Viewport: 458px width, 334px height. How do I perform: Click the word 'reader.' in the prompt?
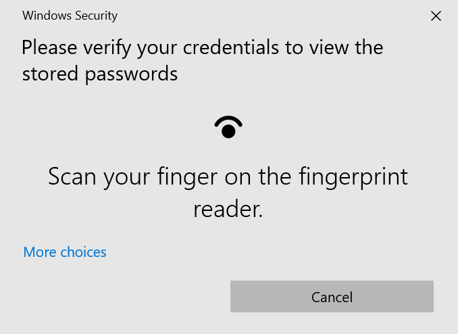pos(228,210)
